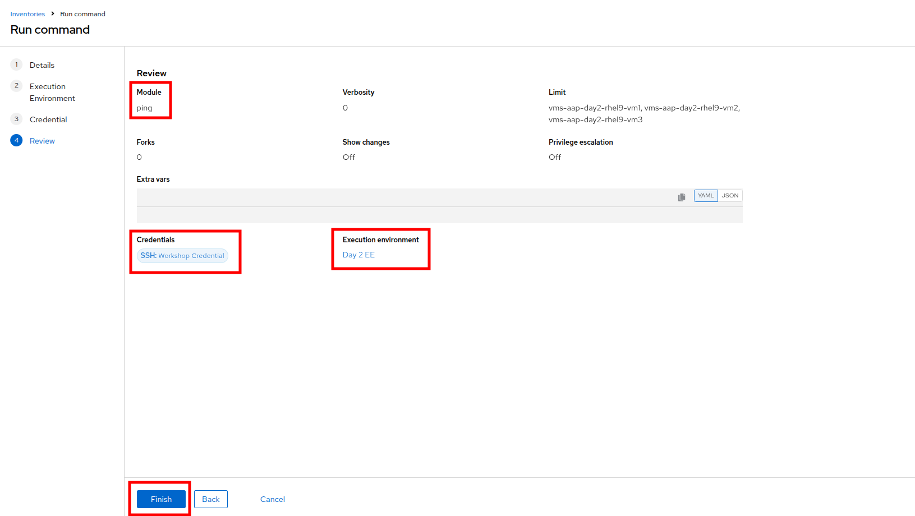Click the breadcrumb chevron after Inventories
Viewport: 915px width, 516px height.
(53, 14)
